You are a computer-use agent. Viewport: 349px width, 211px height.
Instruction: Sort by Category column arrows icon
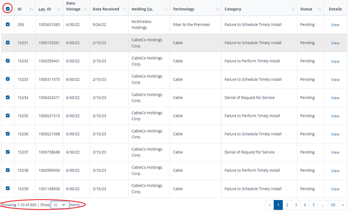coord(293,9)
